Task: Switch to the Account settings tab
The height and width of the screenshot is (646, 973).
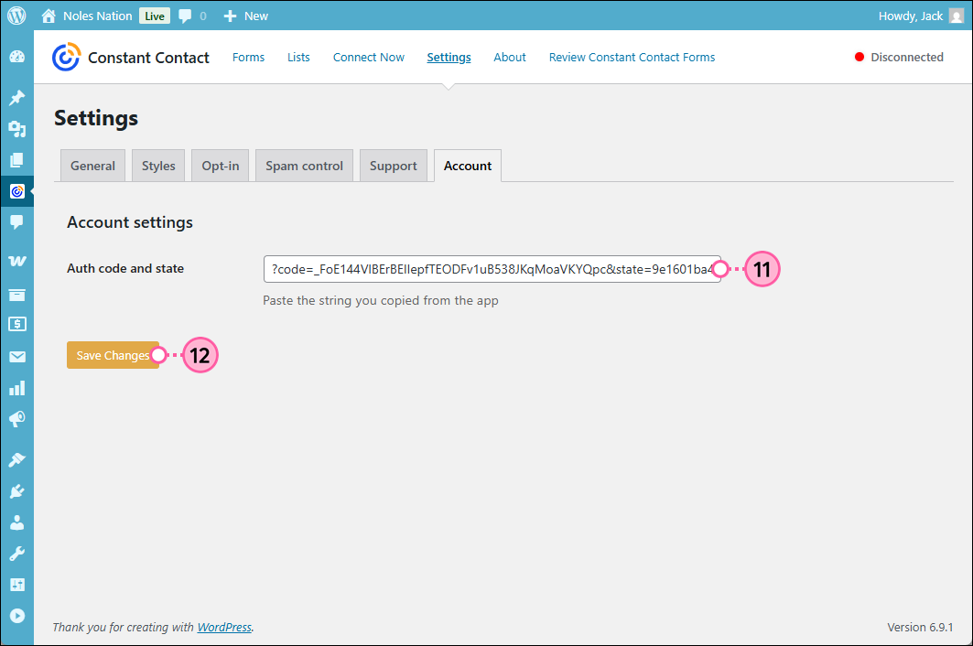Action: point(467,166)
